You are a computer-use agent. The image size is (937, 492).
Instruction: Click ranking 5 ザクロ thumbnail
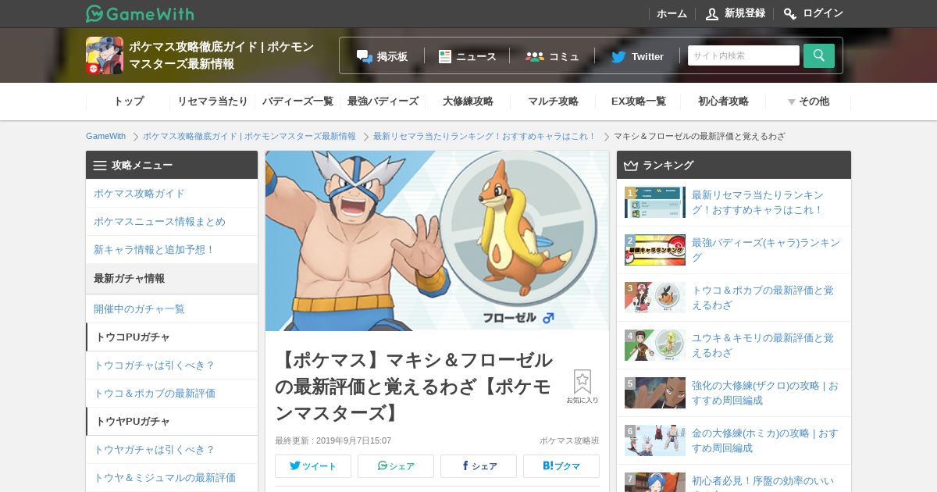coord(655,393)
